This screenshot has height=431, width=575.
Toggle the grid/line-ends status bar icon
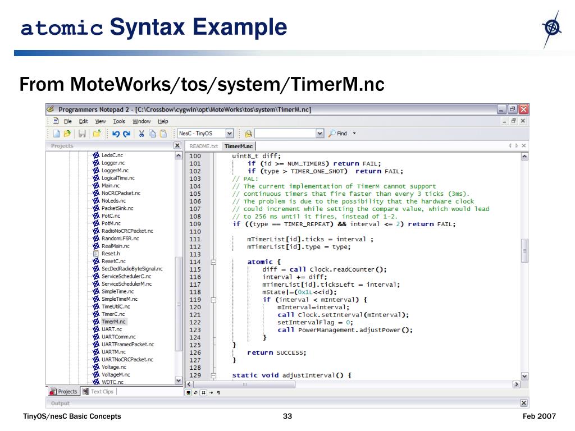[203, 393]
